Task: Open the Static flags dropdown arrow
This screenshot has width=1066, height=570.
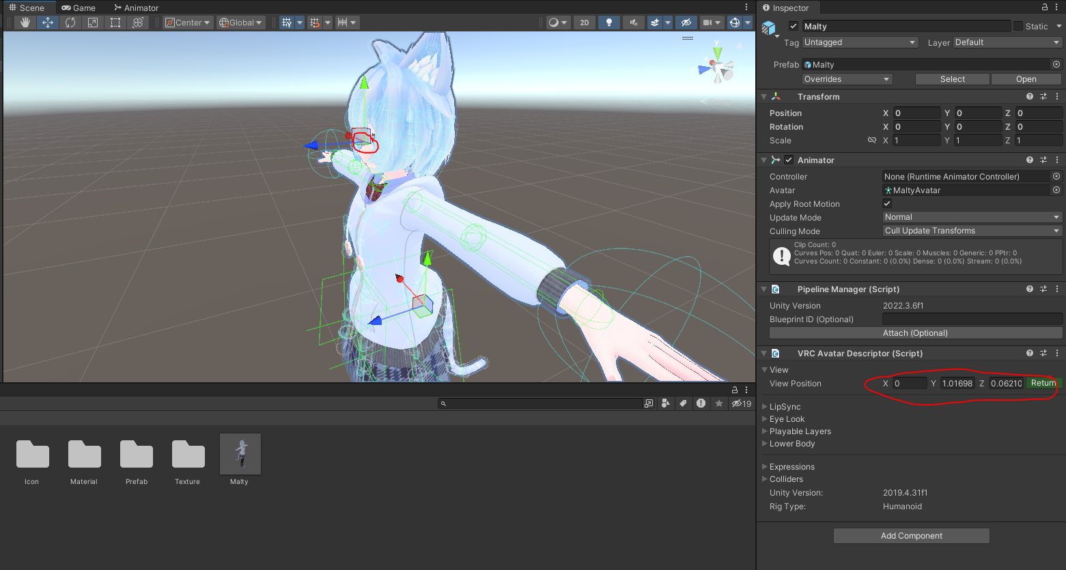Action: [x=1058, y=26]
